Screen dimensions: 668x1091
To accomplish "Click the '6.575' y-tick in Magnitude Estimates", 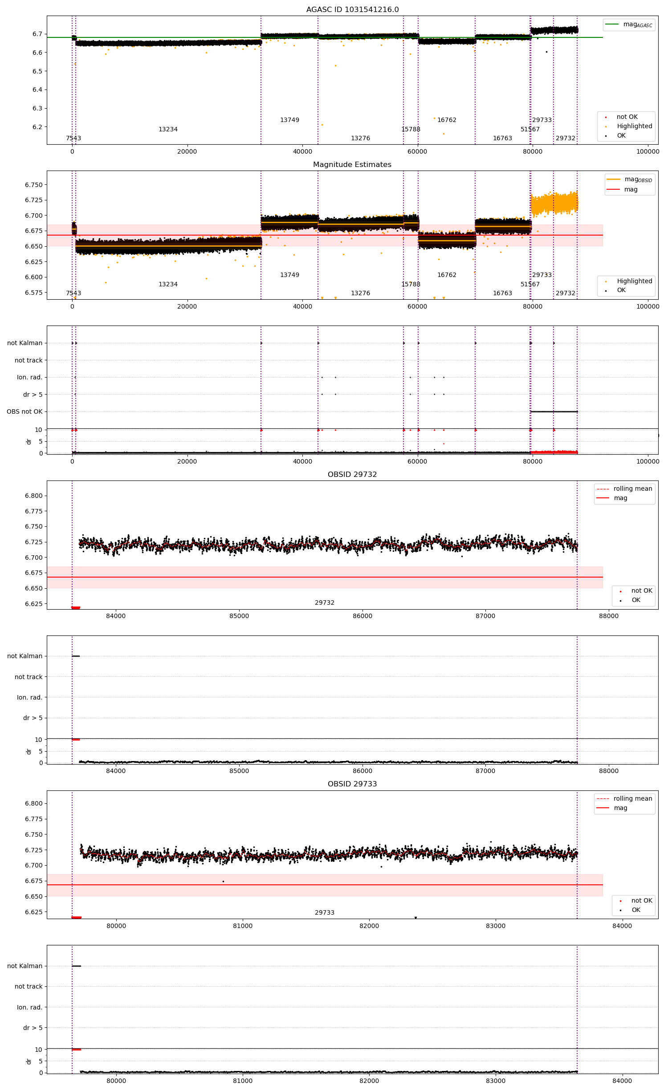I will [34, 293].
